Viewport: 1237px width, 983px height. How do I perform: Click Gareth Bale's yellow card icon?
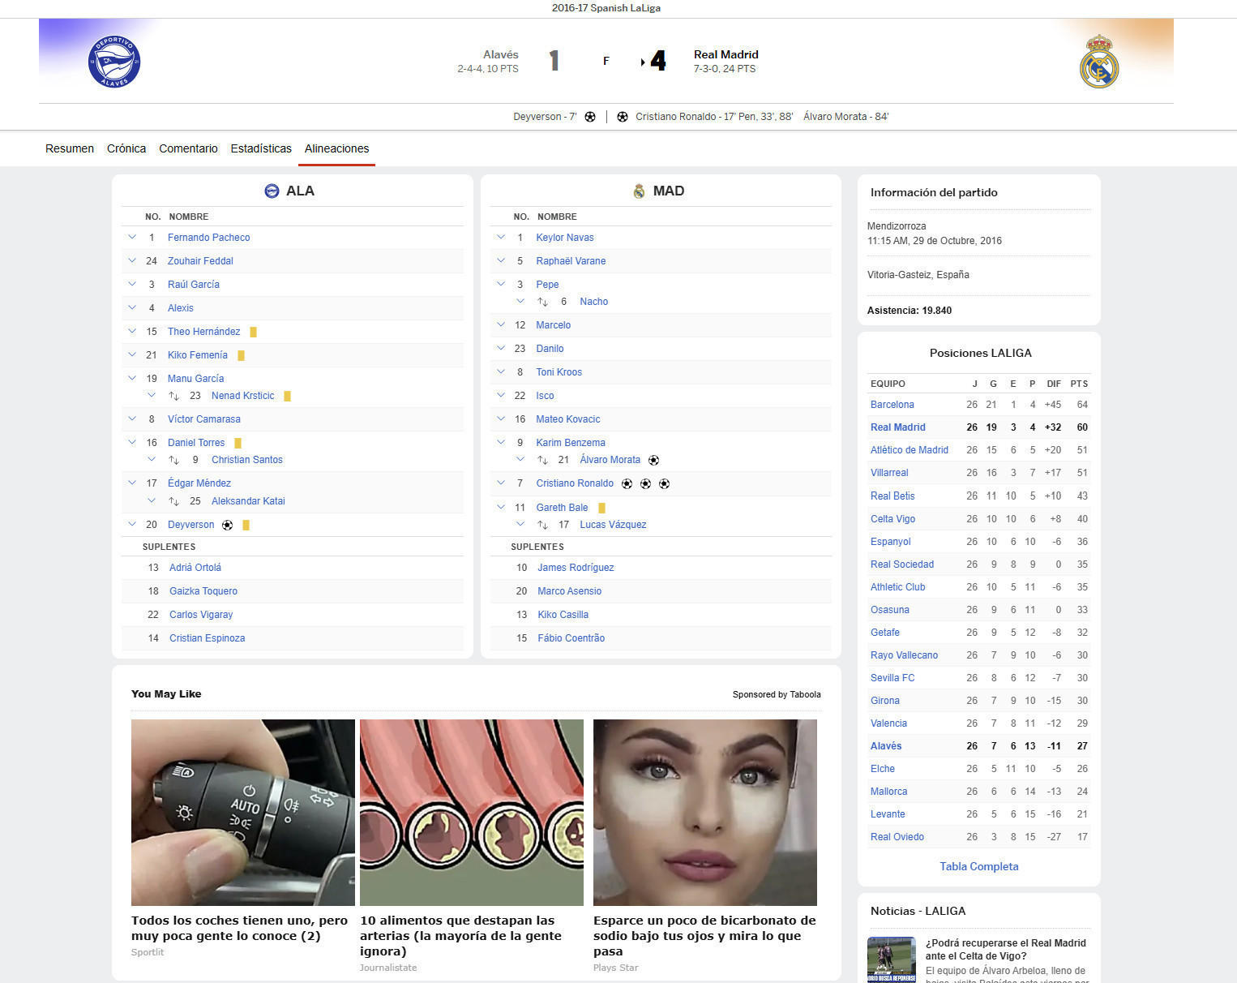(x=601, y=508)
